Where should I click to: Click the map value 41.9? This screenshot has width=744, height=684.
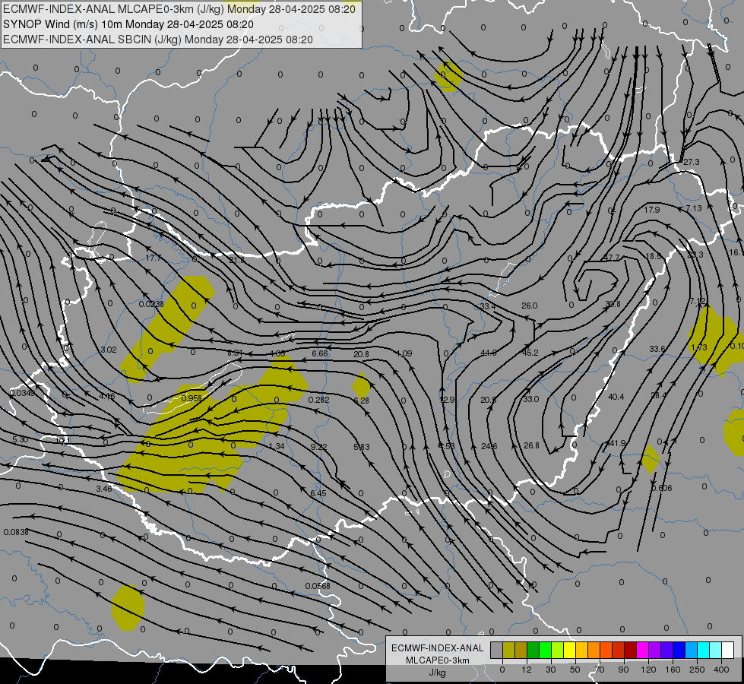(616, 443)
